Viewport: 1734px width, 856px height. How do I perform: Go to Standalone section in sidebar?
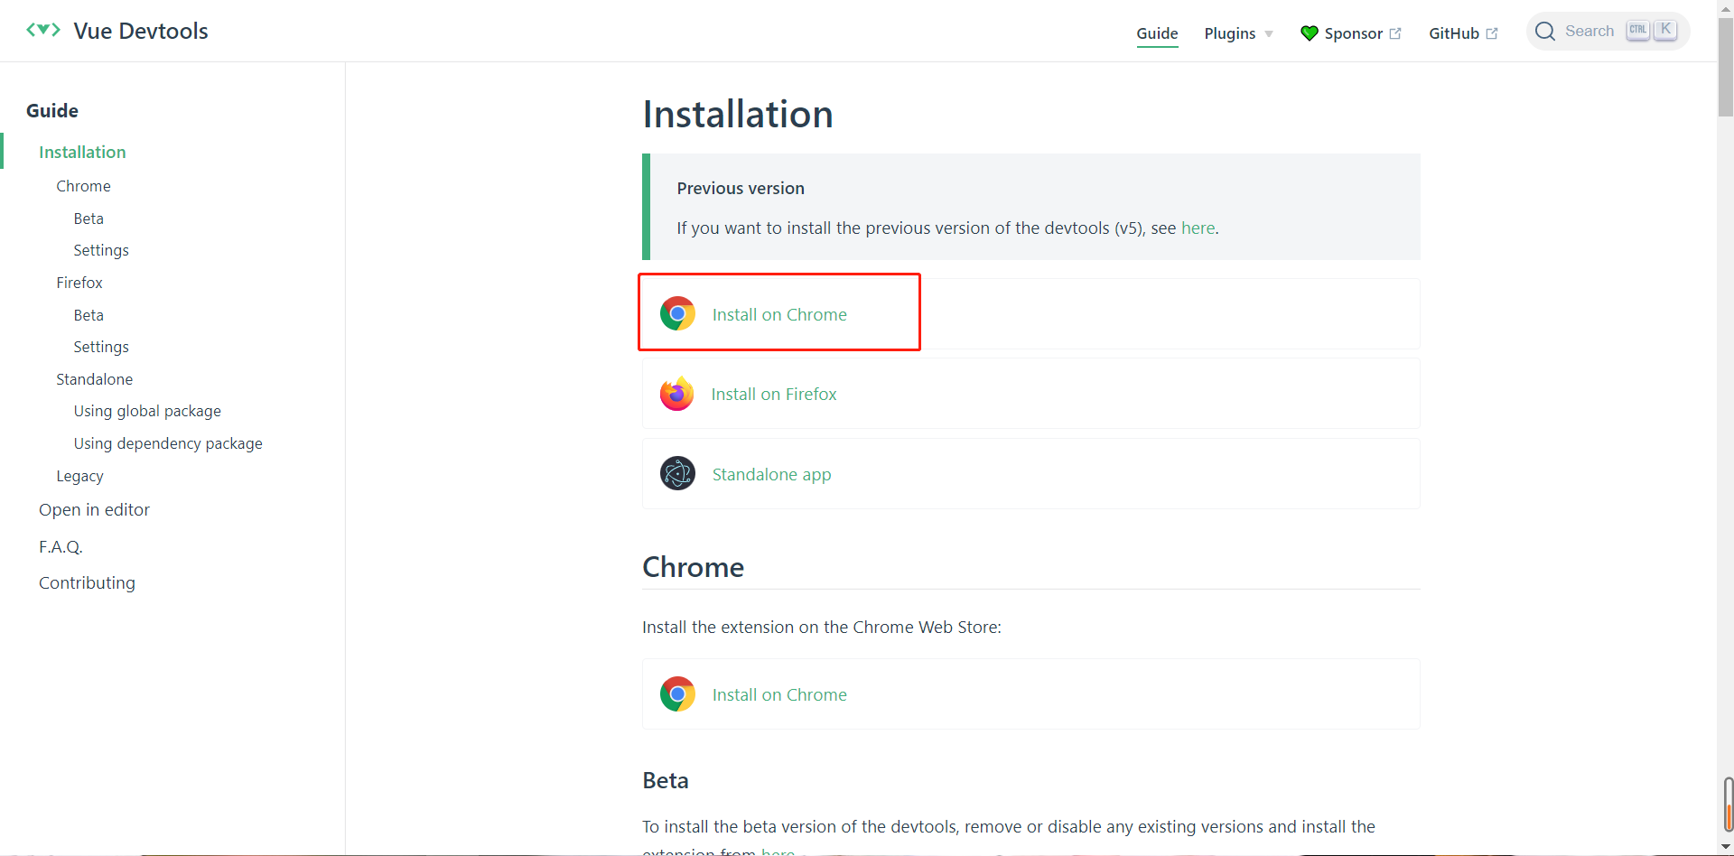[94, 379]
